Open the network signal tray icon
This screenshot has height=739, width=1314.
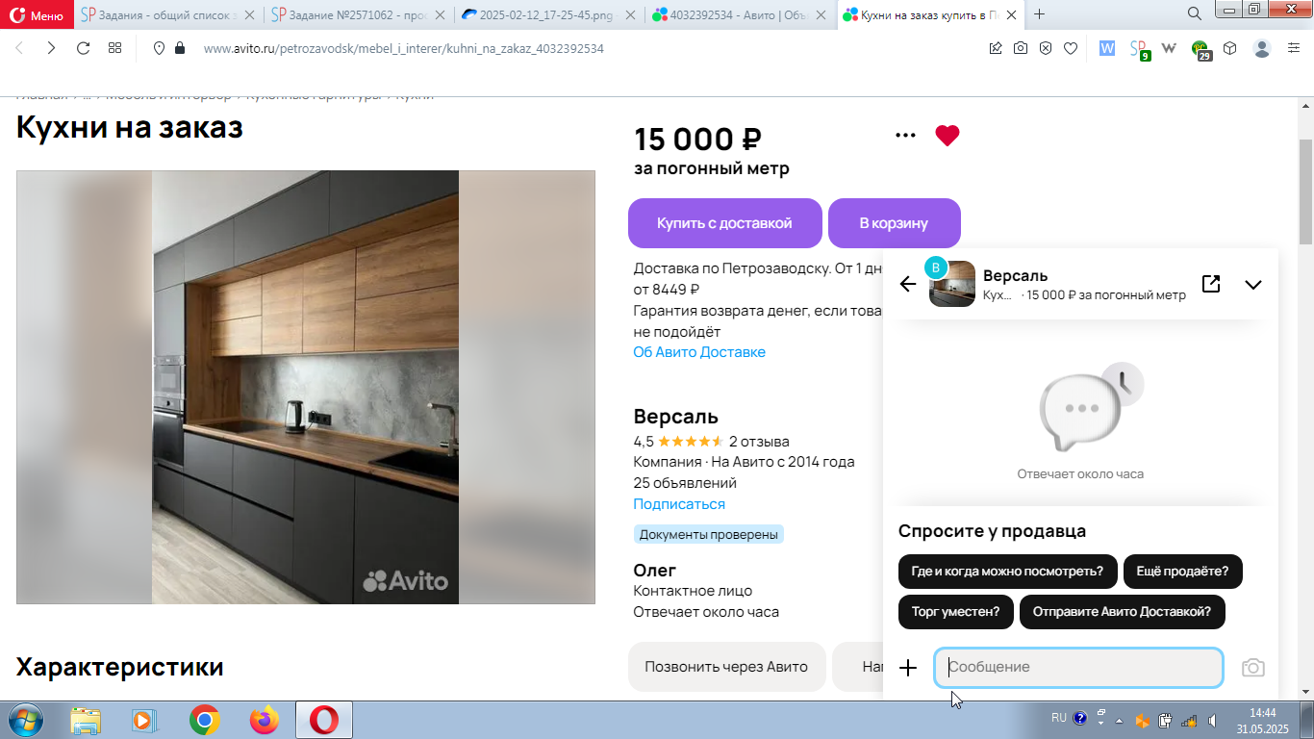[x=1190, y=720]
